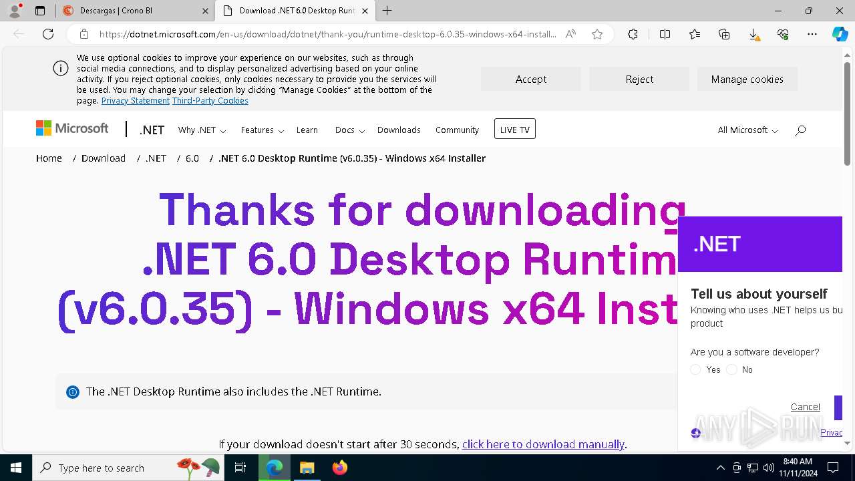The image size is (855, 481).
Task: Open Task View in the taskbar
Action: (x=240, y=468)
